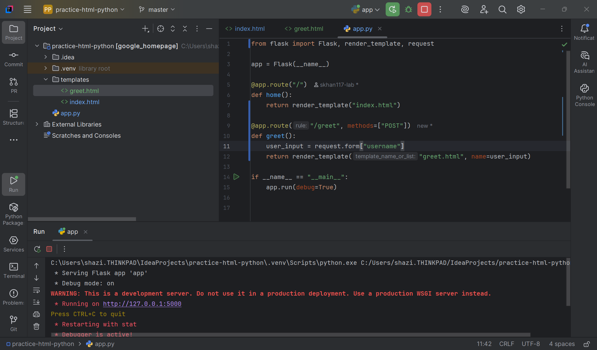
Task: Rerun app in the Run panel toolbar
Action: (37, 249)
